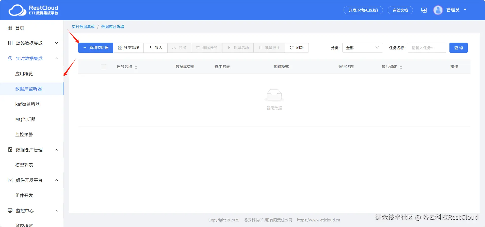Collapse the 实时数据集成 menu chevron
Image resolution: width=485 pixels, height=227 pixels.
pos(57,58)
